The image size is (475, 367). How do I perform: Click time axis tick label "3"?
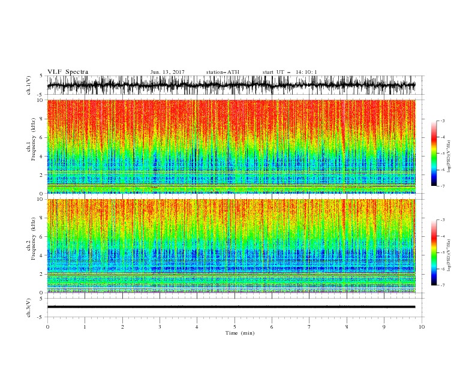(x=160, y=327)
